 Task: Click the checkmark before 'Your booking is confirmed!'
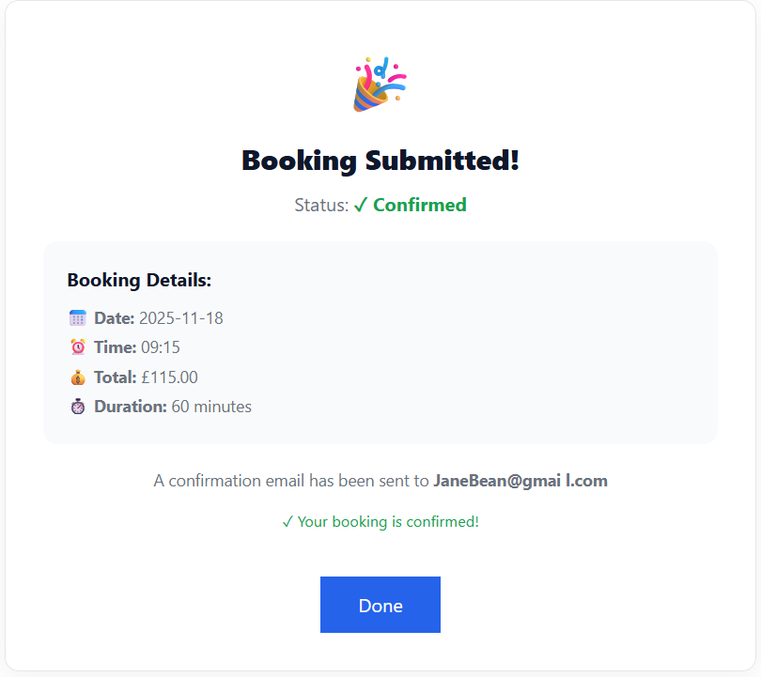pyautogui.click(x=287, y=522)
